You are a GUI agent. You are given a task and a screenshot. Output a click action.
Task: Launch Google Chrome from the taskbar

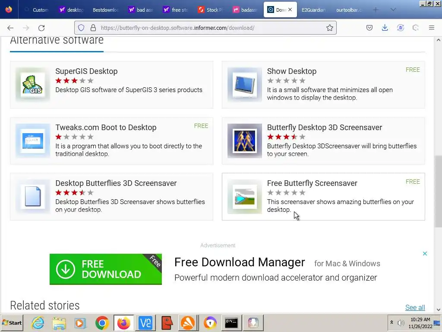(x=102, y=322)
